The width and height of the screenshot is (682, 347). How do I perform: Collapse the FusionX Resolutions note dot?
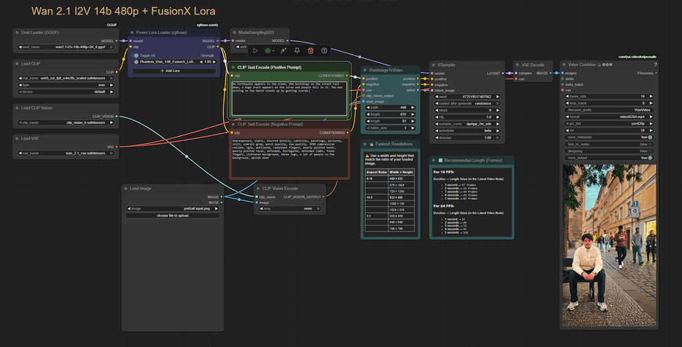coord(365,144)
